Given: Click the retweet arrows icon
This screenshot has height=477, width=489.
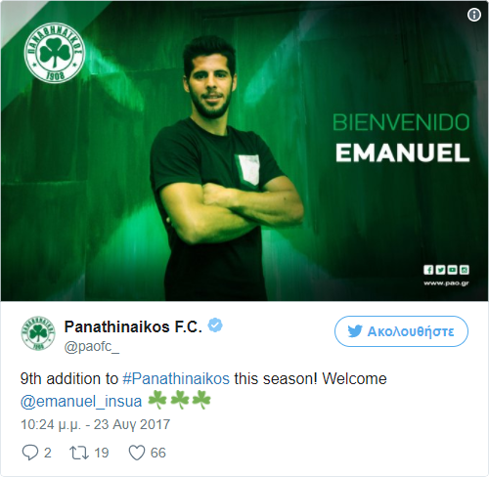Looking at the screenshot, I should tap(79, 453).
